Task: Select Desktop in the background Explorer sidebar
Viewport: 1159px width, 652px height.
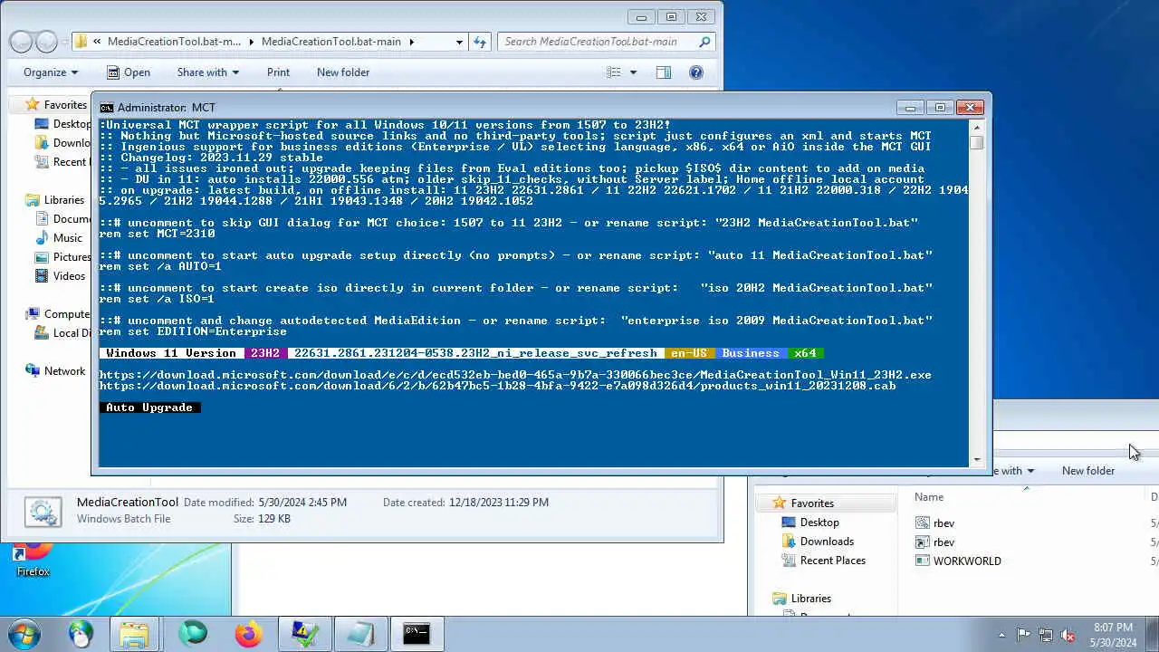Action: (x=819, y=523)
